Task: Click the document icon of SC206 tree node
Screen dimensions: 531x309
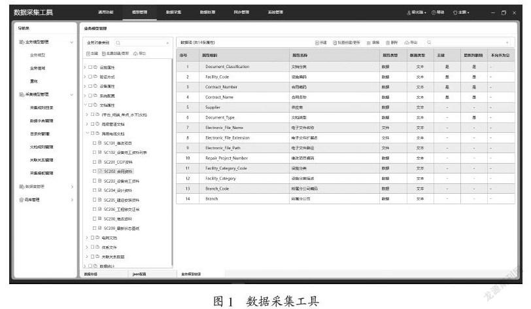Action: click(x=99, y=209)
